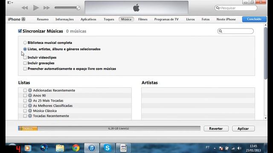Check the As 25 Mais Tocadas playlist
This screenshot has width=273, height=153.
pyautogui.click(x=25, y=101)
